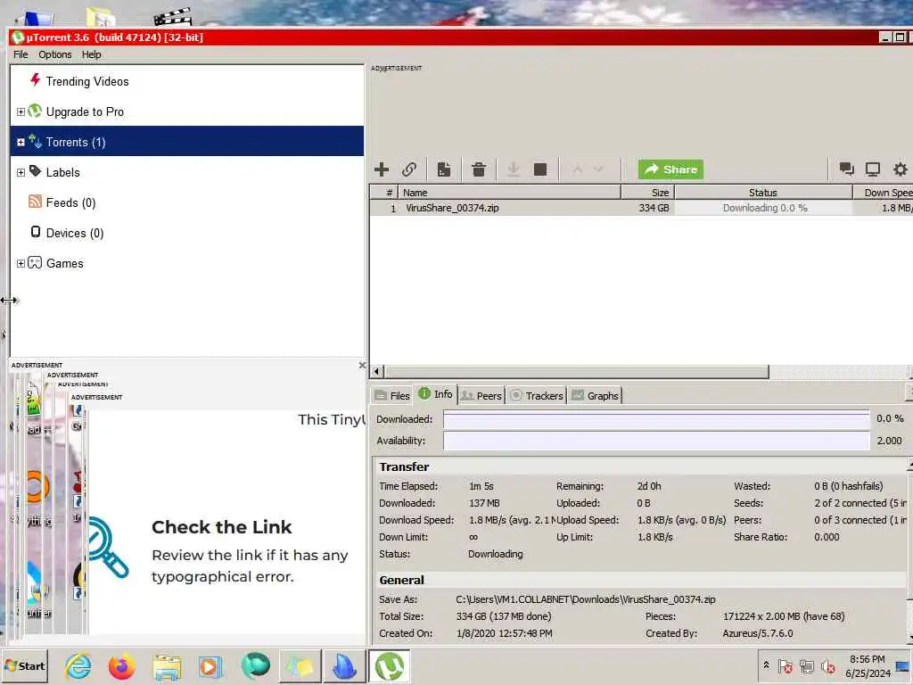Click the Create New Torrent file icon

point(444,169)
